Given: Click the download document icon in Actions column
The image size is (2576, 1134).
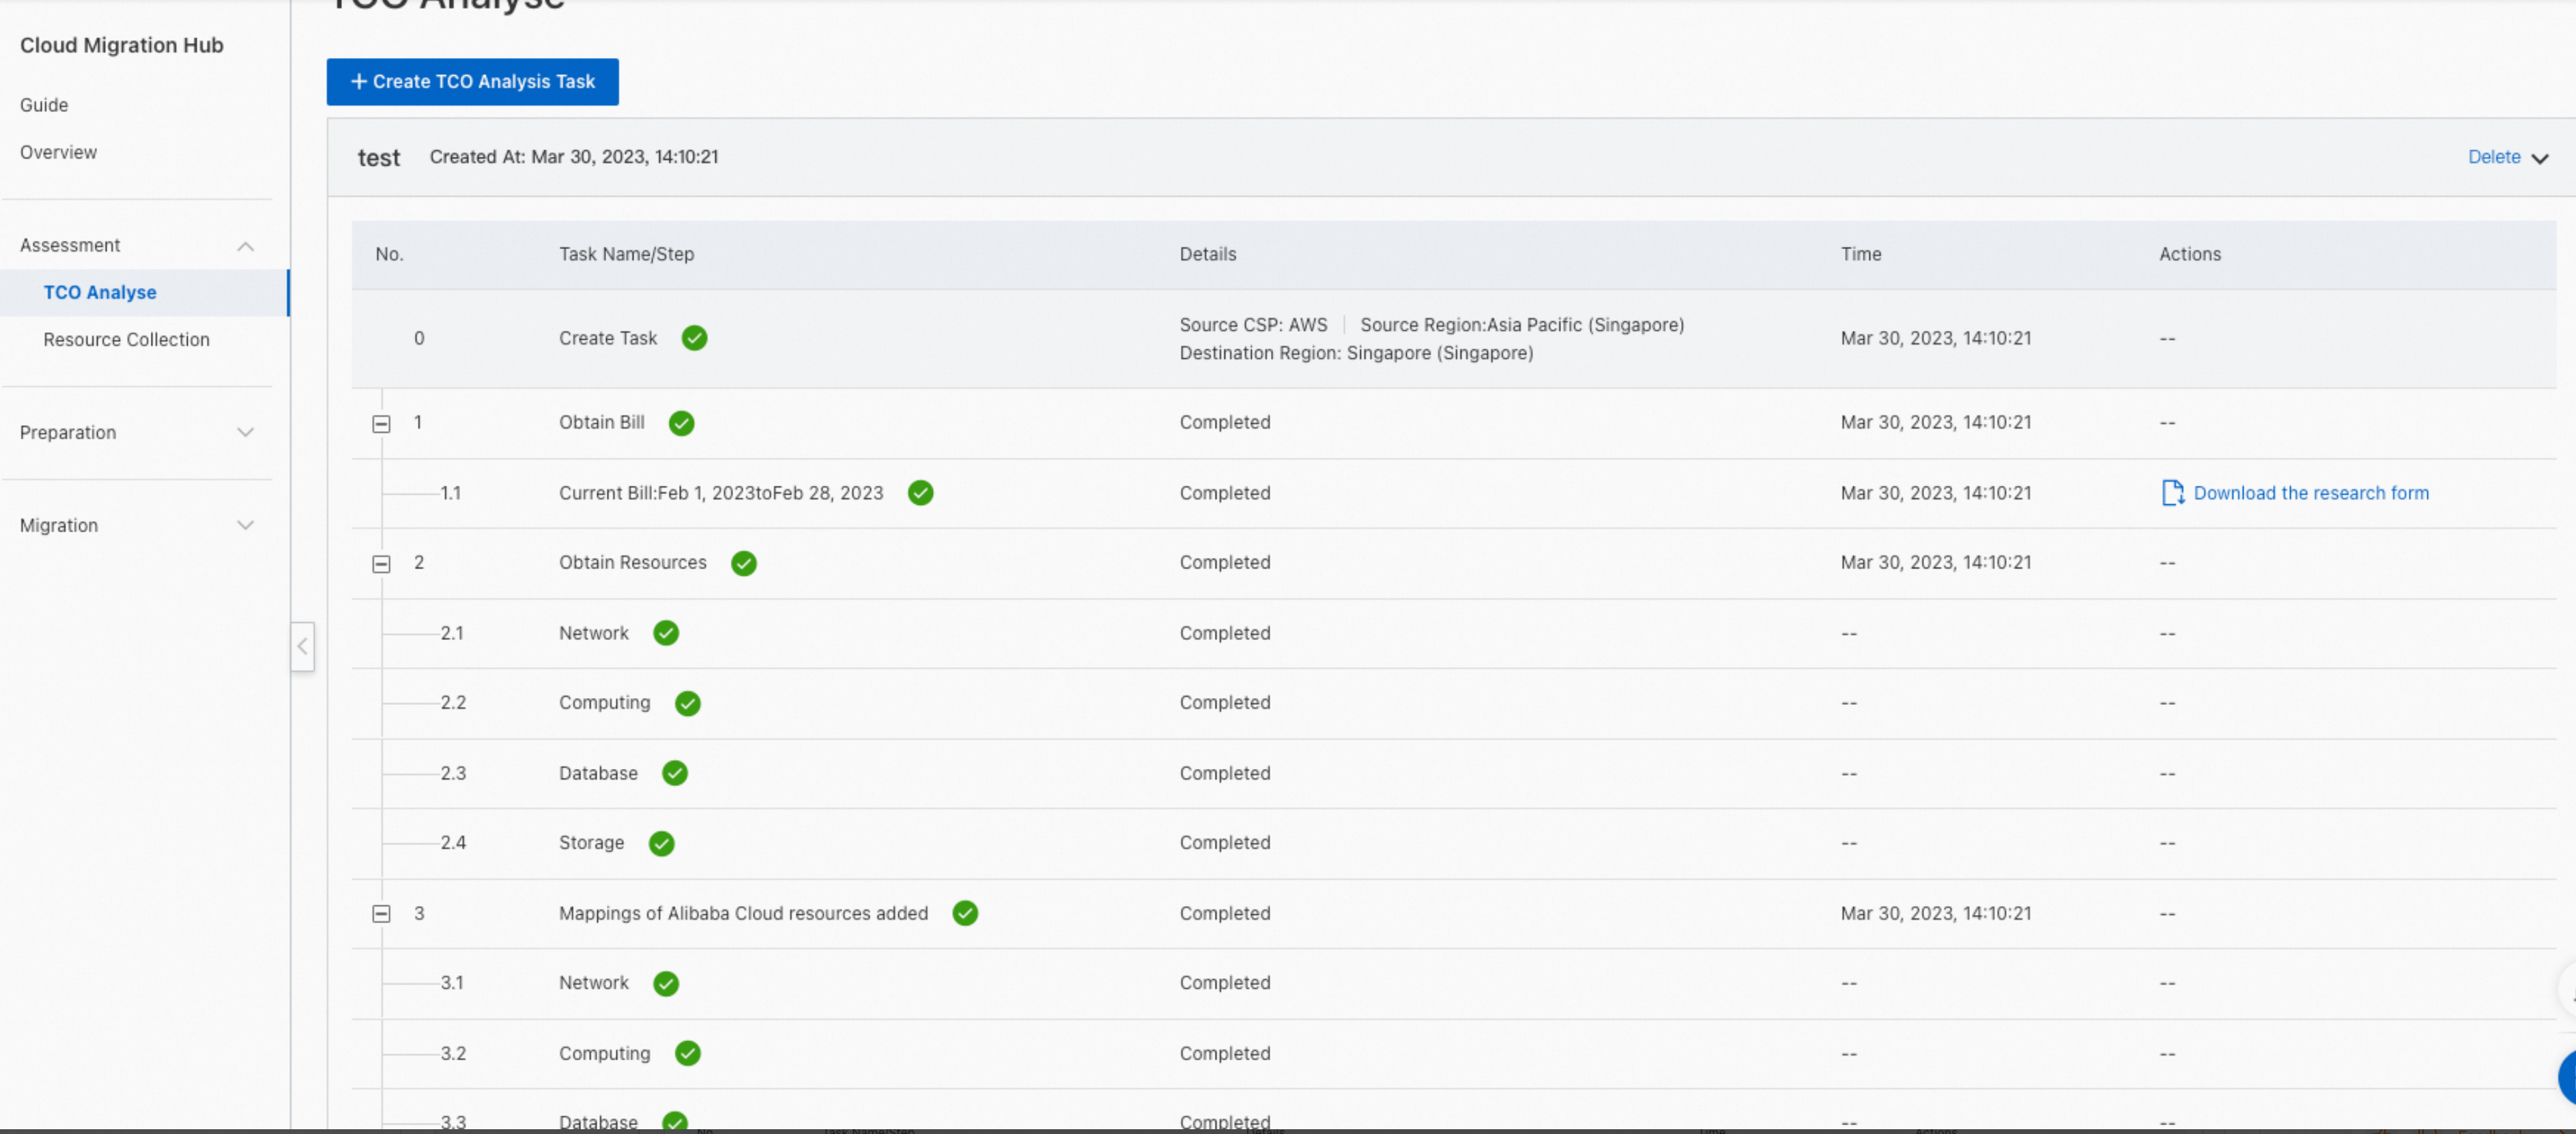Looking at the screenshot, I should (2171, 493).
